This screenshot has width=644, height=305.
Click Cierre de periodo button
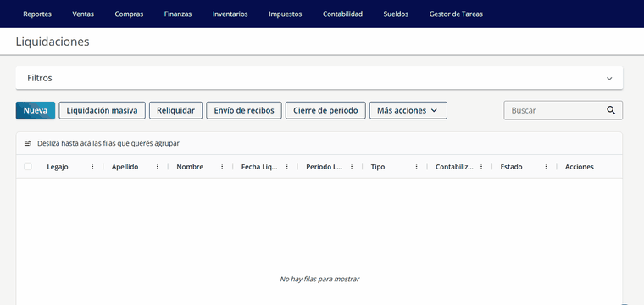click(x=325, y=110)
